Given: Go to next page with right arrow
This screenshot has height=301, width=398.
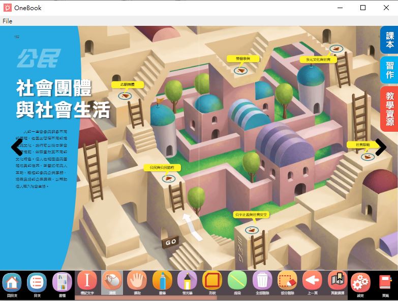Looking at the screenshot, I should 379,147.
